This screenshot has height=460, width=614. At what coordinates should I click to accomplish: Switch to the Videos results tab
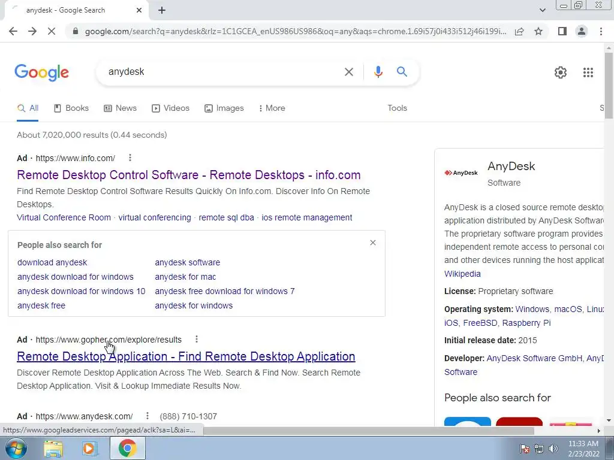click(x=170, y=108)
